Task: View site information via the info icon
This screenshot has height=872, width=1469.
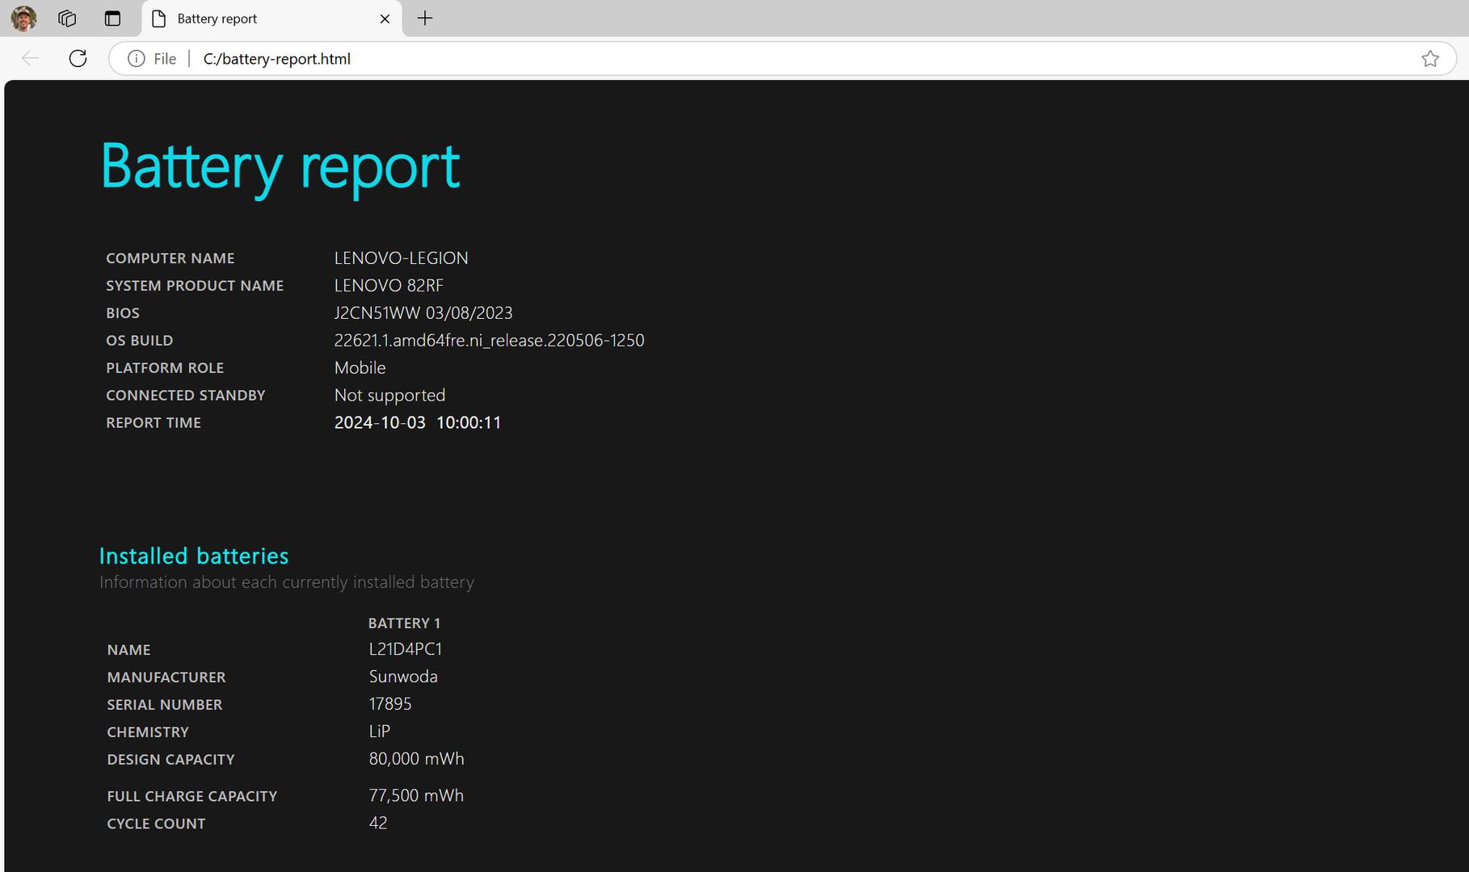Action: coord(137,59)
